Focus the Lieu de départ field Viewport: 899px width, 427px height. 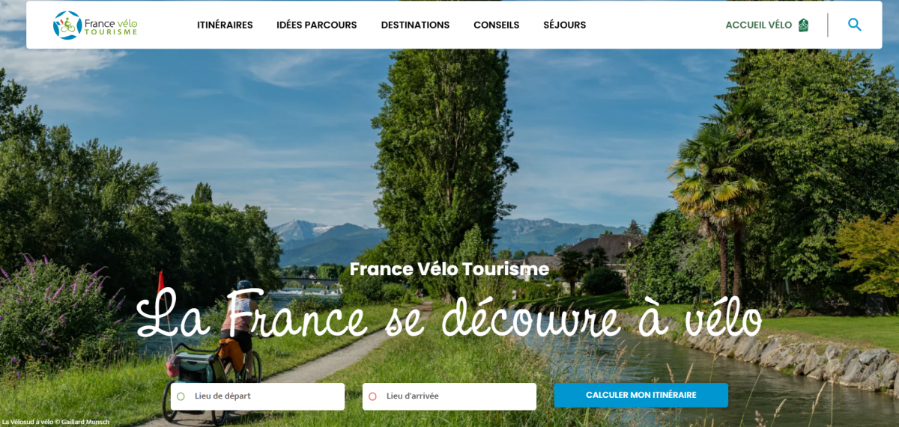click(x=258, y=396)
